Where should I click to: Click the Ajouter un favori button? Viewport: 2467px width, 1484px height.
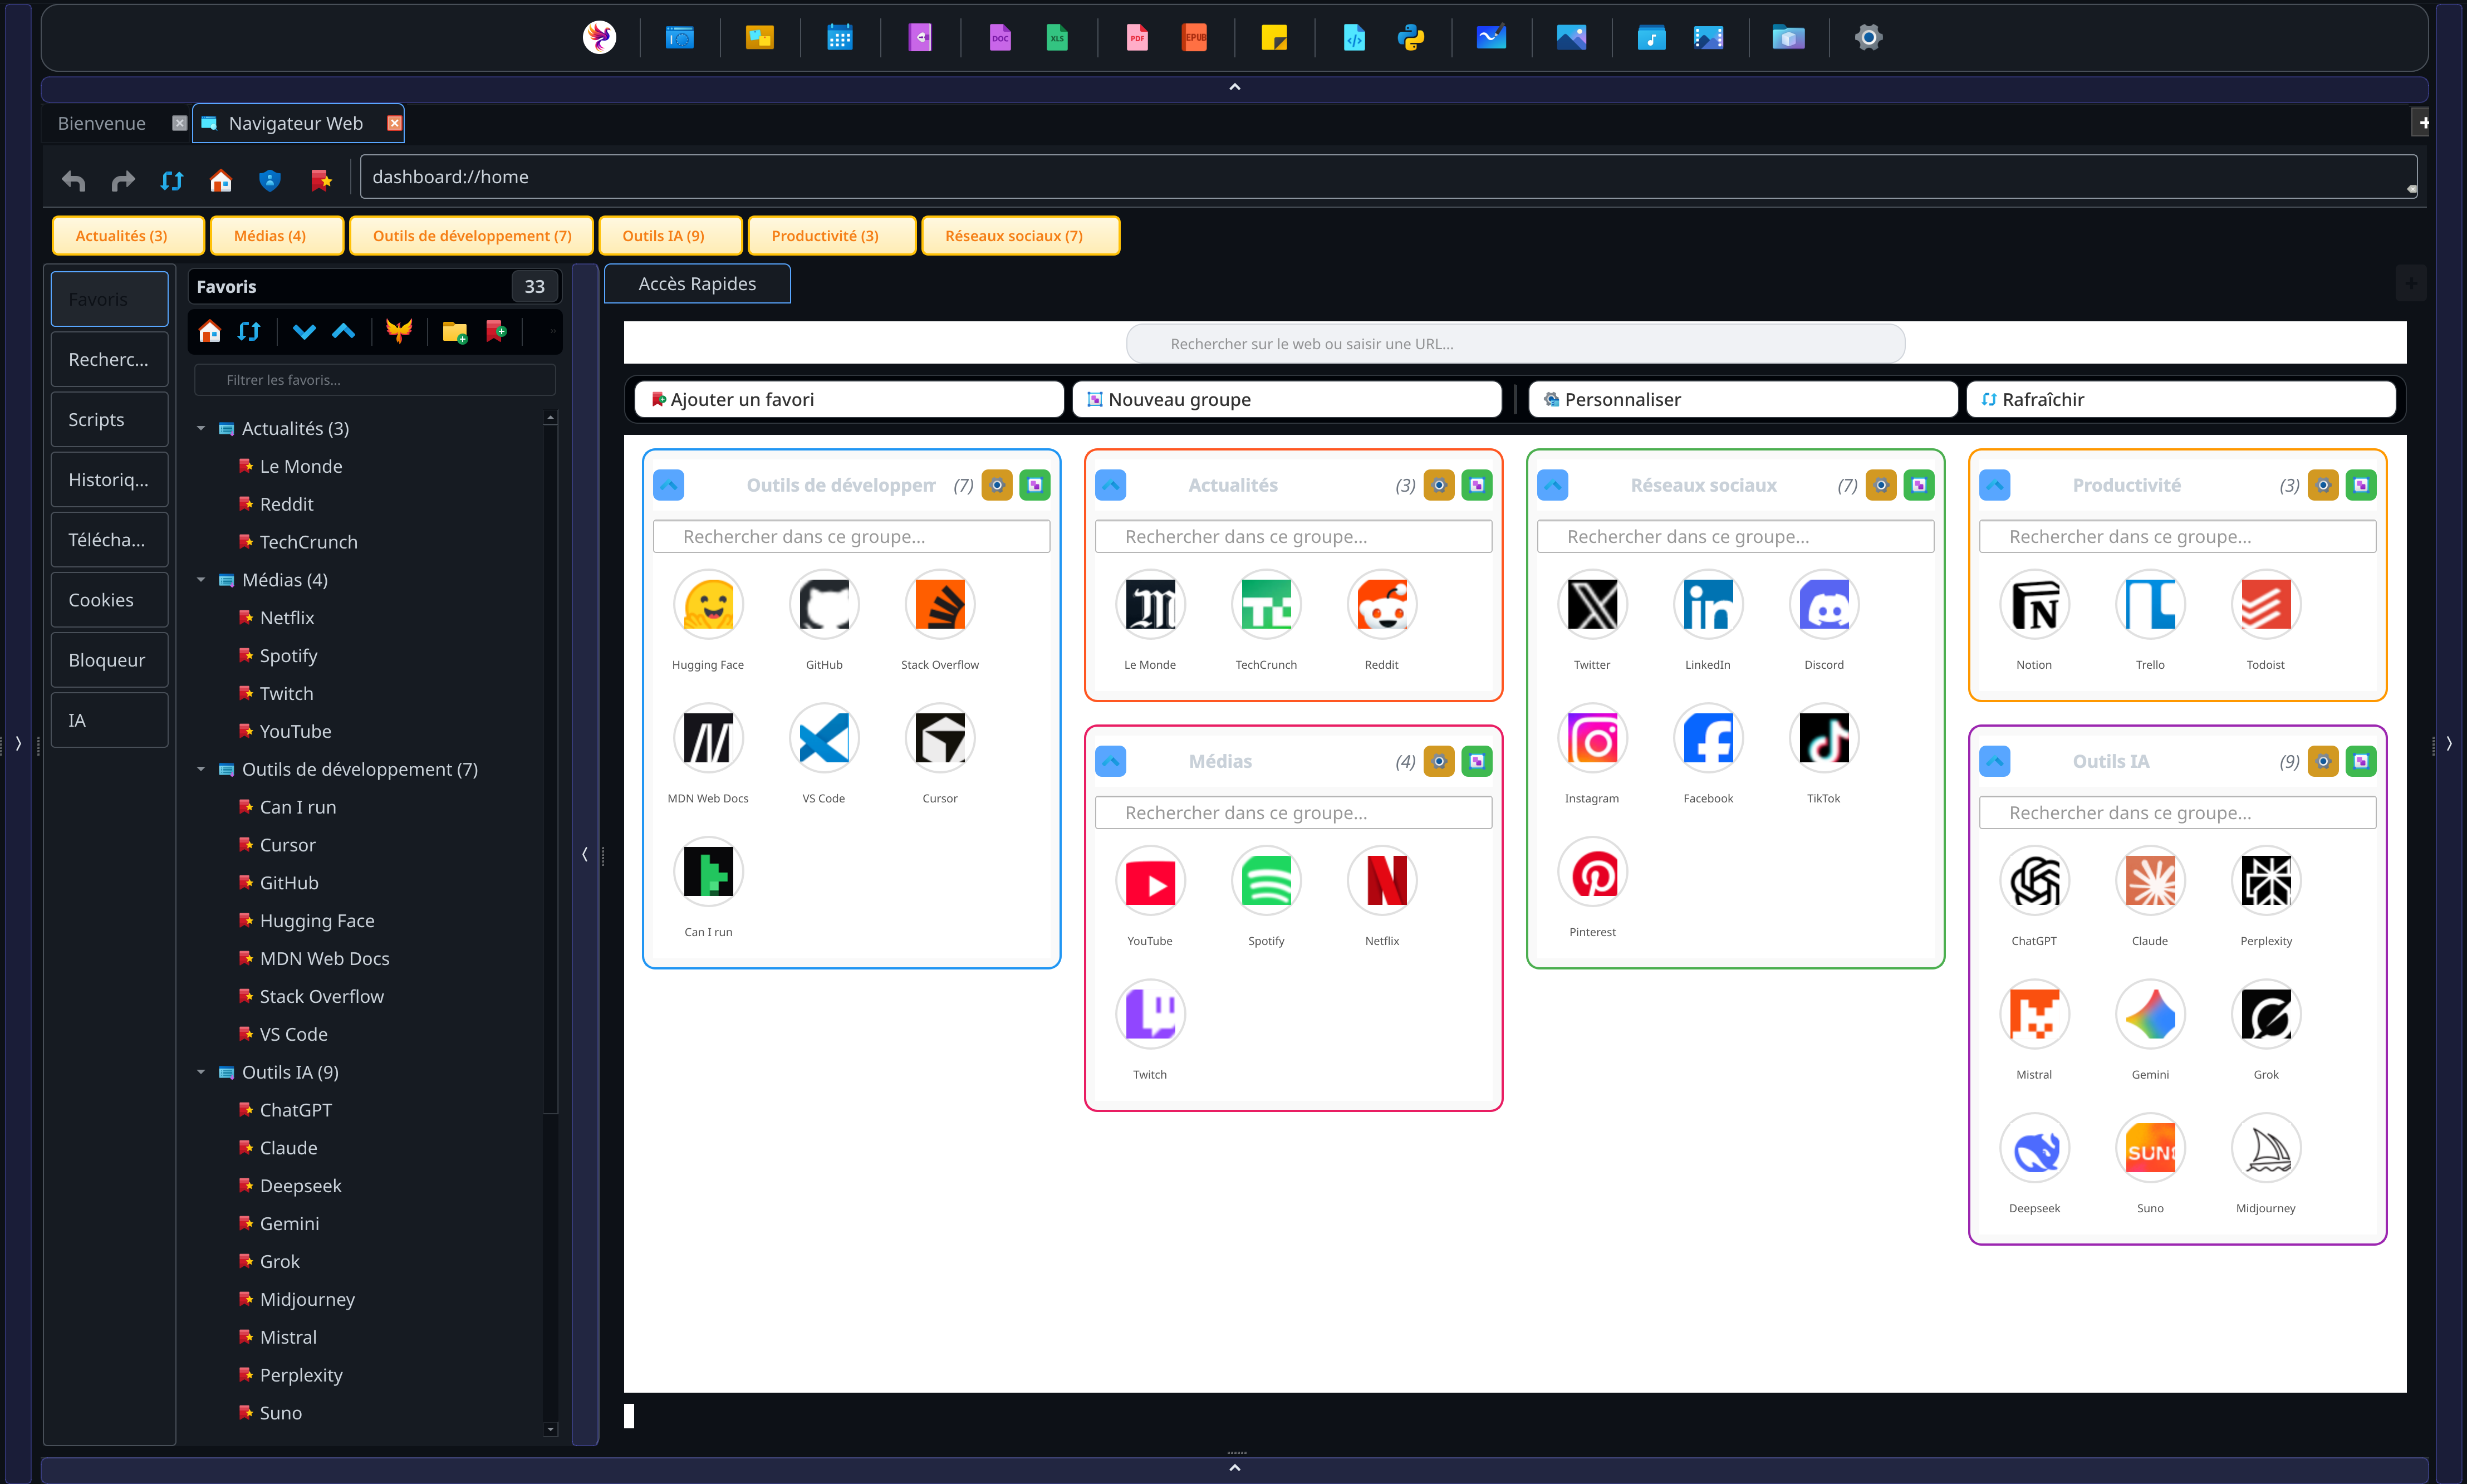850,399
